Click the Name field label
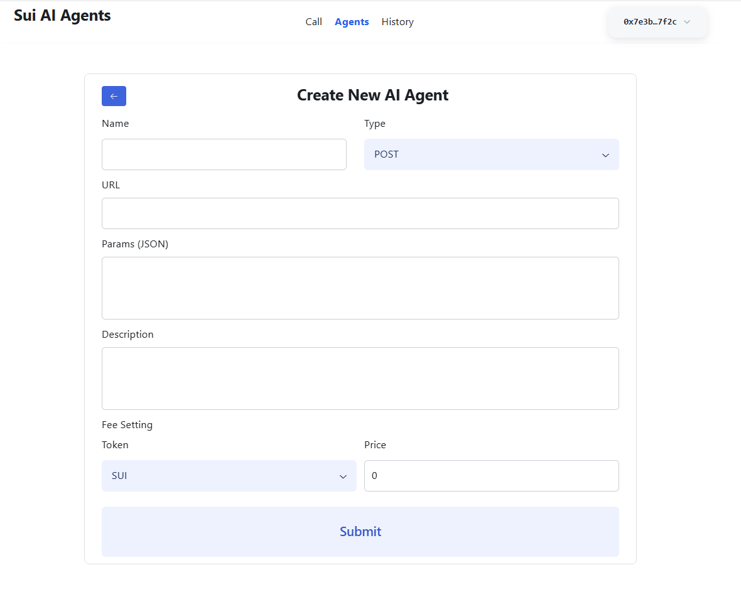 pyautogui.click(x=116, y=123)
